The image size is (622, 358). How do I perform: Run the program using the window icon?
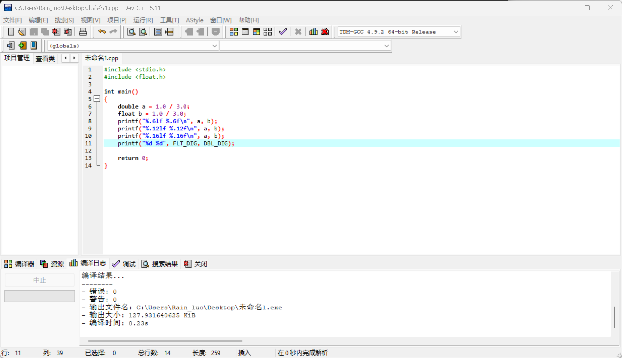(x=245, y=32)
